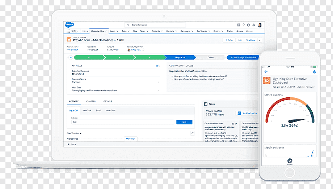Click the user profile avatar
This screenshot has height=189, width=333.
[260, 25]
